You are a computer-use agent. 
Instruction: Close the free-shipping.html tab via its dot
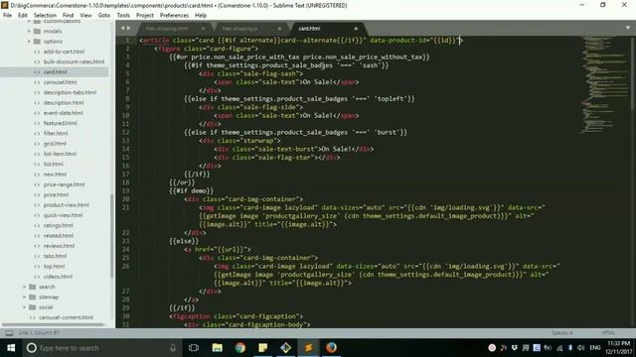[203, 29]
